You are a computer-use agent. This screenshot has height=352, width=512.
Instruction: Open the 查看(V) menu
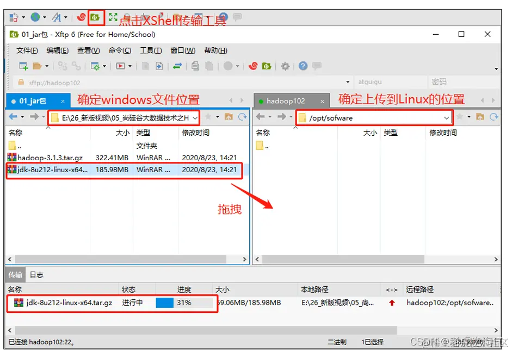(x=89, y=51)
